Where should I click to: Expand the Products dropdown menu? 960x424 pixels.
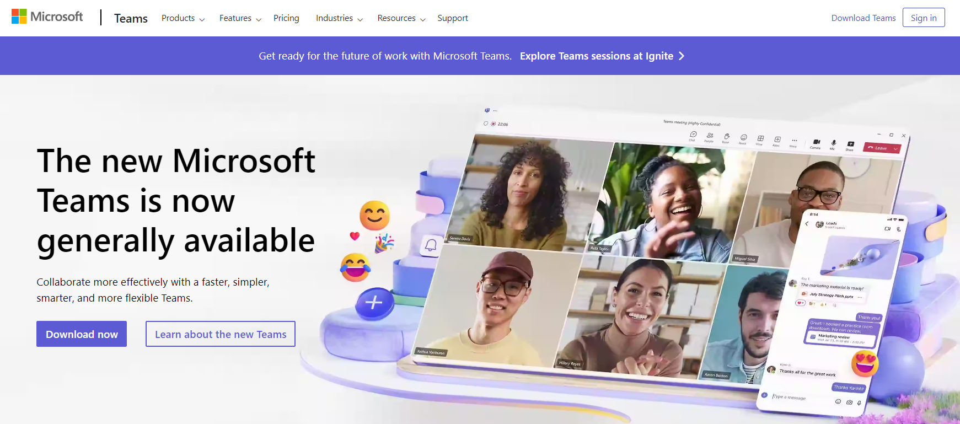pos(183,18)
